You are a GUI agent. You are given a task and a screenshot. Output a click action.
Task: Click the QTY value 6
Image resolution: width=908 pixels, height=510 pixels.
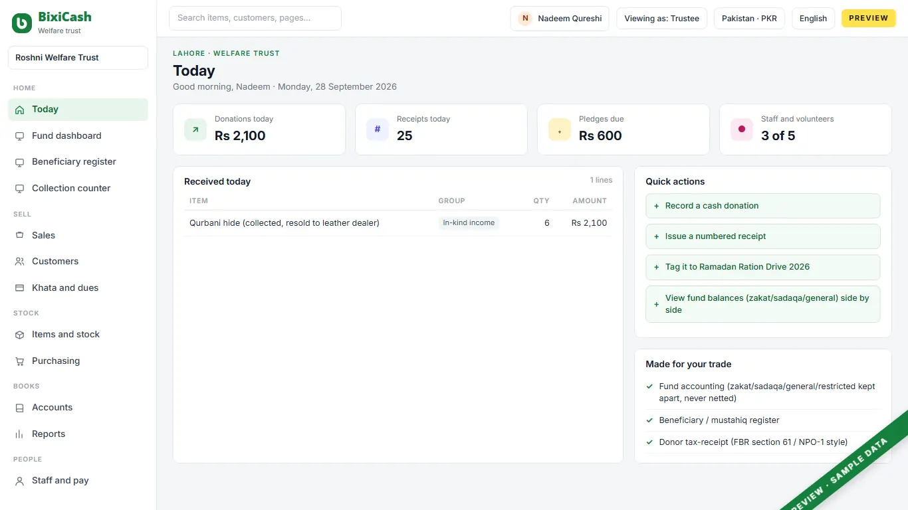click(x=547, y=223)
